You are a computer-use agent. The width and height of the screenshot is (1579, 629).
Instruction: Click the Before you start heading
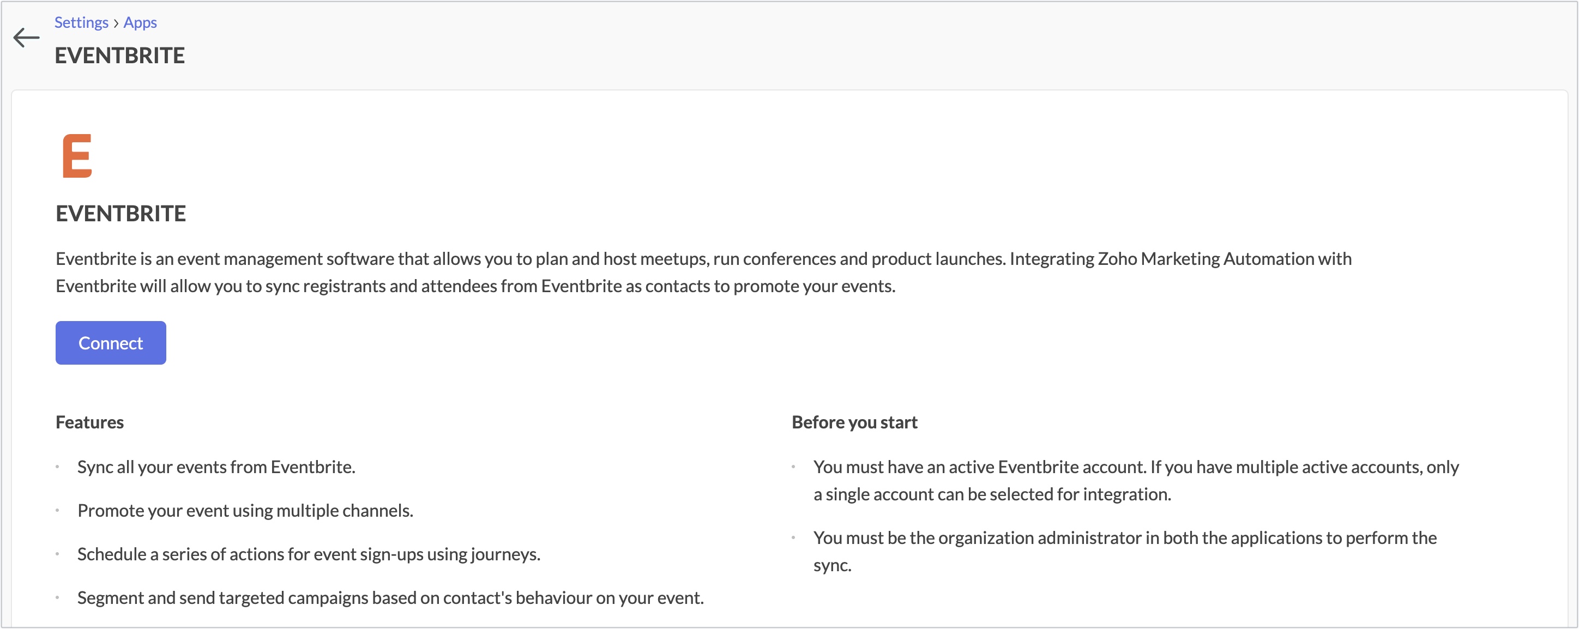854,422
